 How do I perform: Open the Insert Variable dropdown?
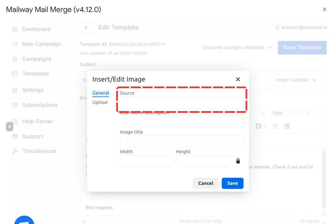pyautogui.click(x=297, y=80)
